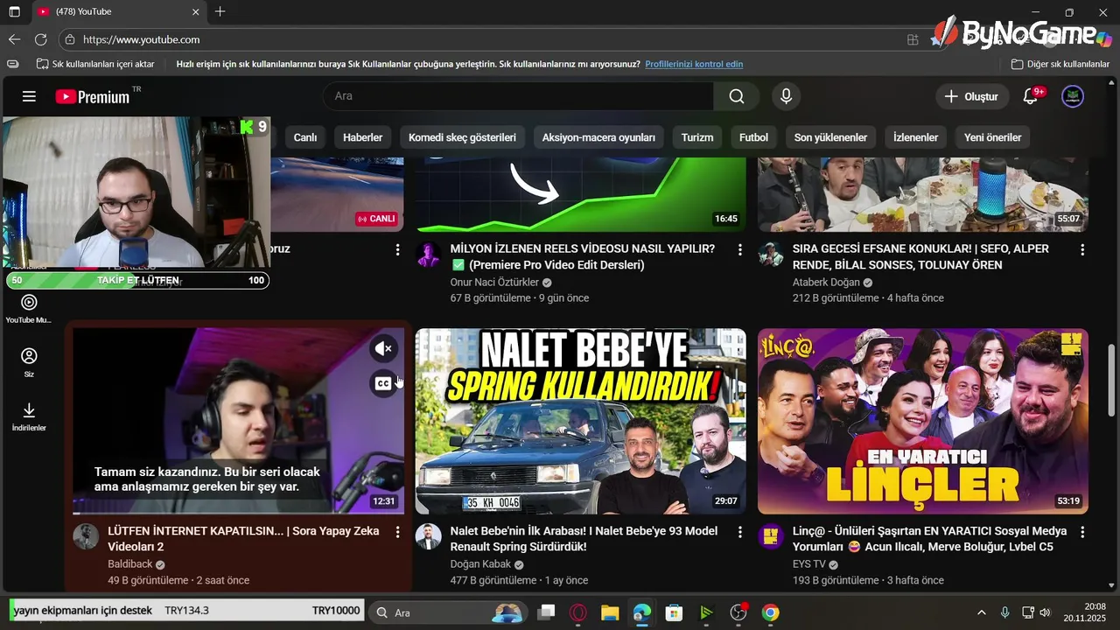Toggle captions on the preview video
1120x630 pixels.
(x=383, y=383)
